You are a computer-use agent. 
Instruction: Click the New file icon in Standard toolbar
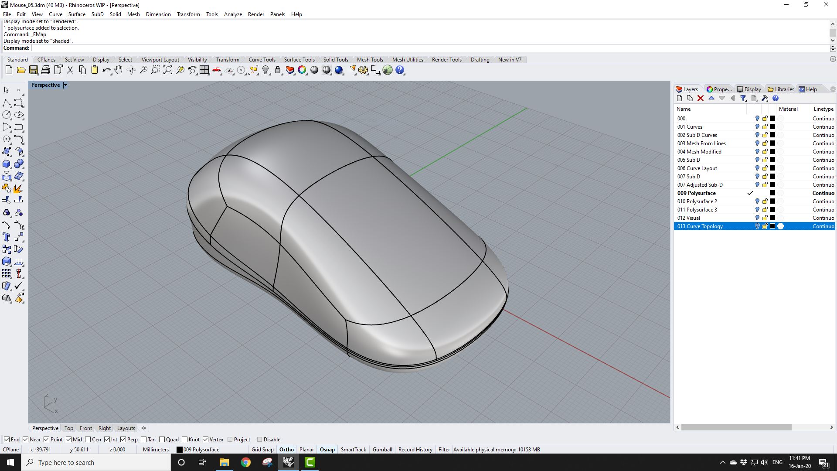click(9, 70)
